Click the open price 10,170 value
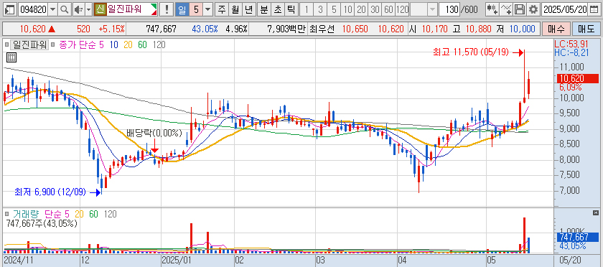The image size is (603, 267). (x=435, y=29)
